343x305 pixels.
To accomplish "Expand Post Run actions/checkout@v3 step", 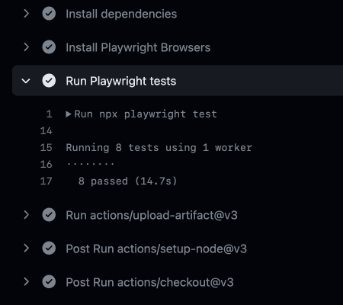I will (x=27, y=282).
